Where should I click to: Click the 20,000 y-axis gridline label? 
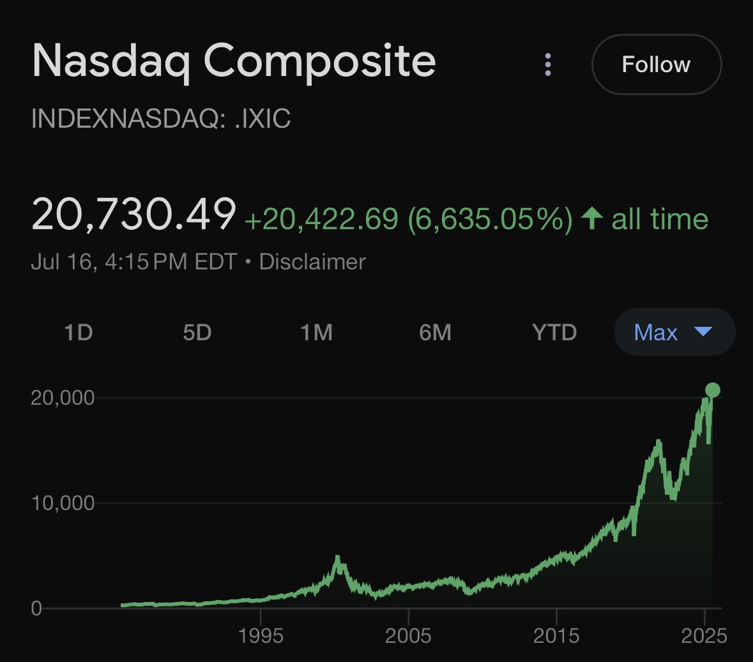[x=63, y=398]
